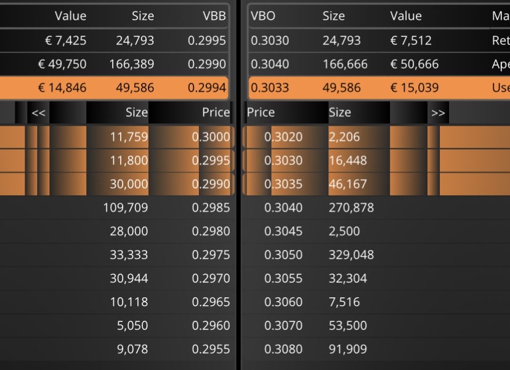510x370 pixels.
Task: Choose the 30,000 size bid at 0.2990
Action: tap(117, 184)
